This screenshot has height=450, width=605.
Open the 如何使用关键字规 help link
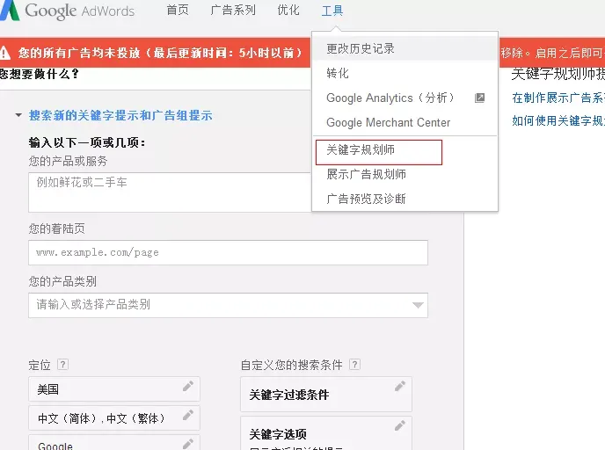558,120
